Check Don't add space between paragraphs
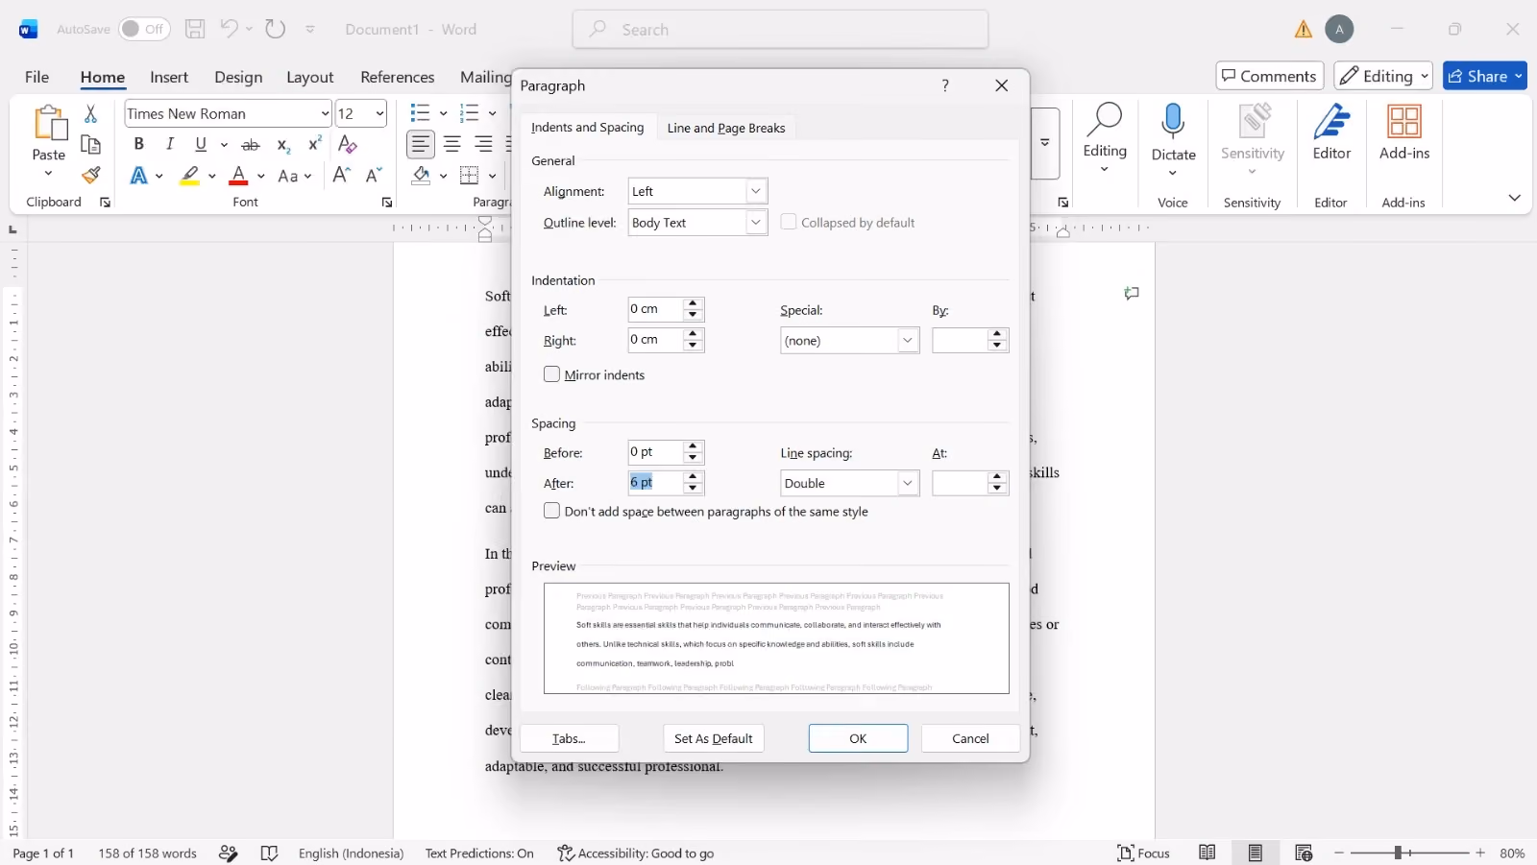1537x865 pixels. (551, 511)
